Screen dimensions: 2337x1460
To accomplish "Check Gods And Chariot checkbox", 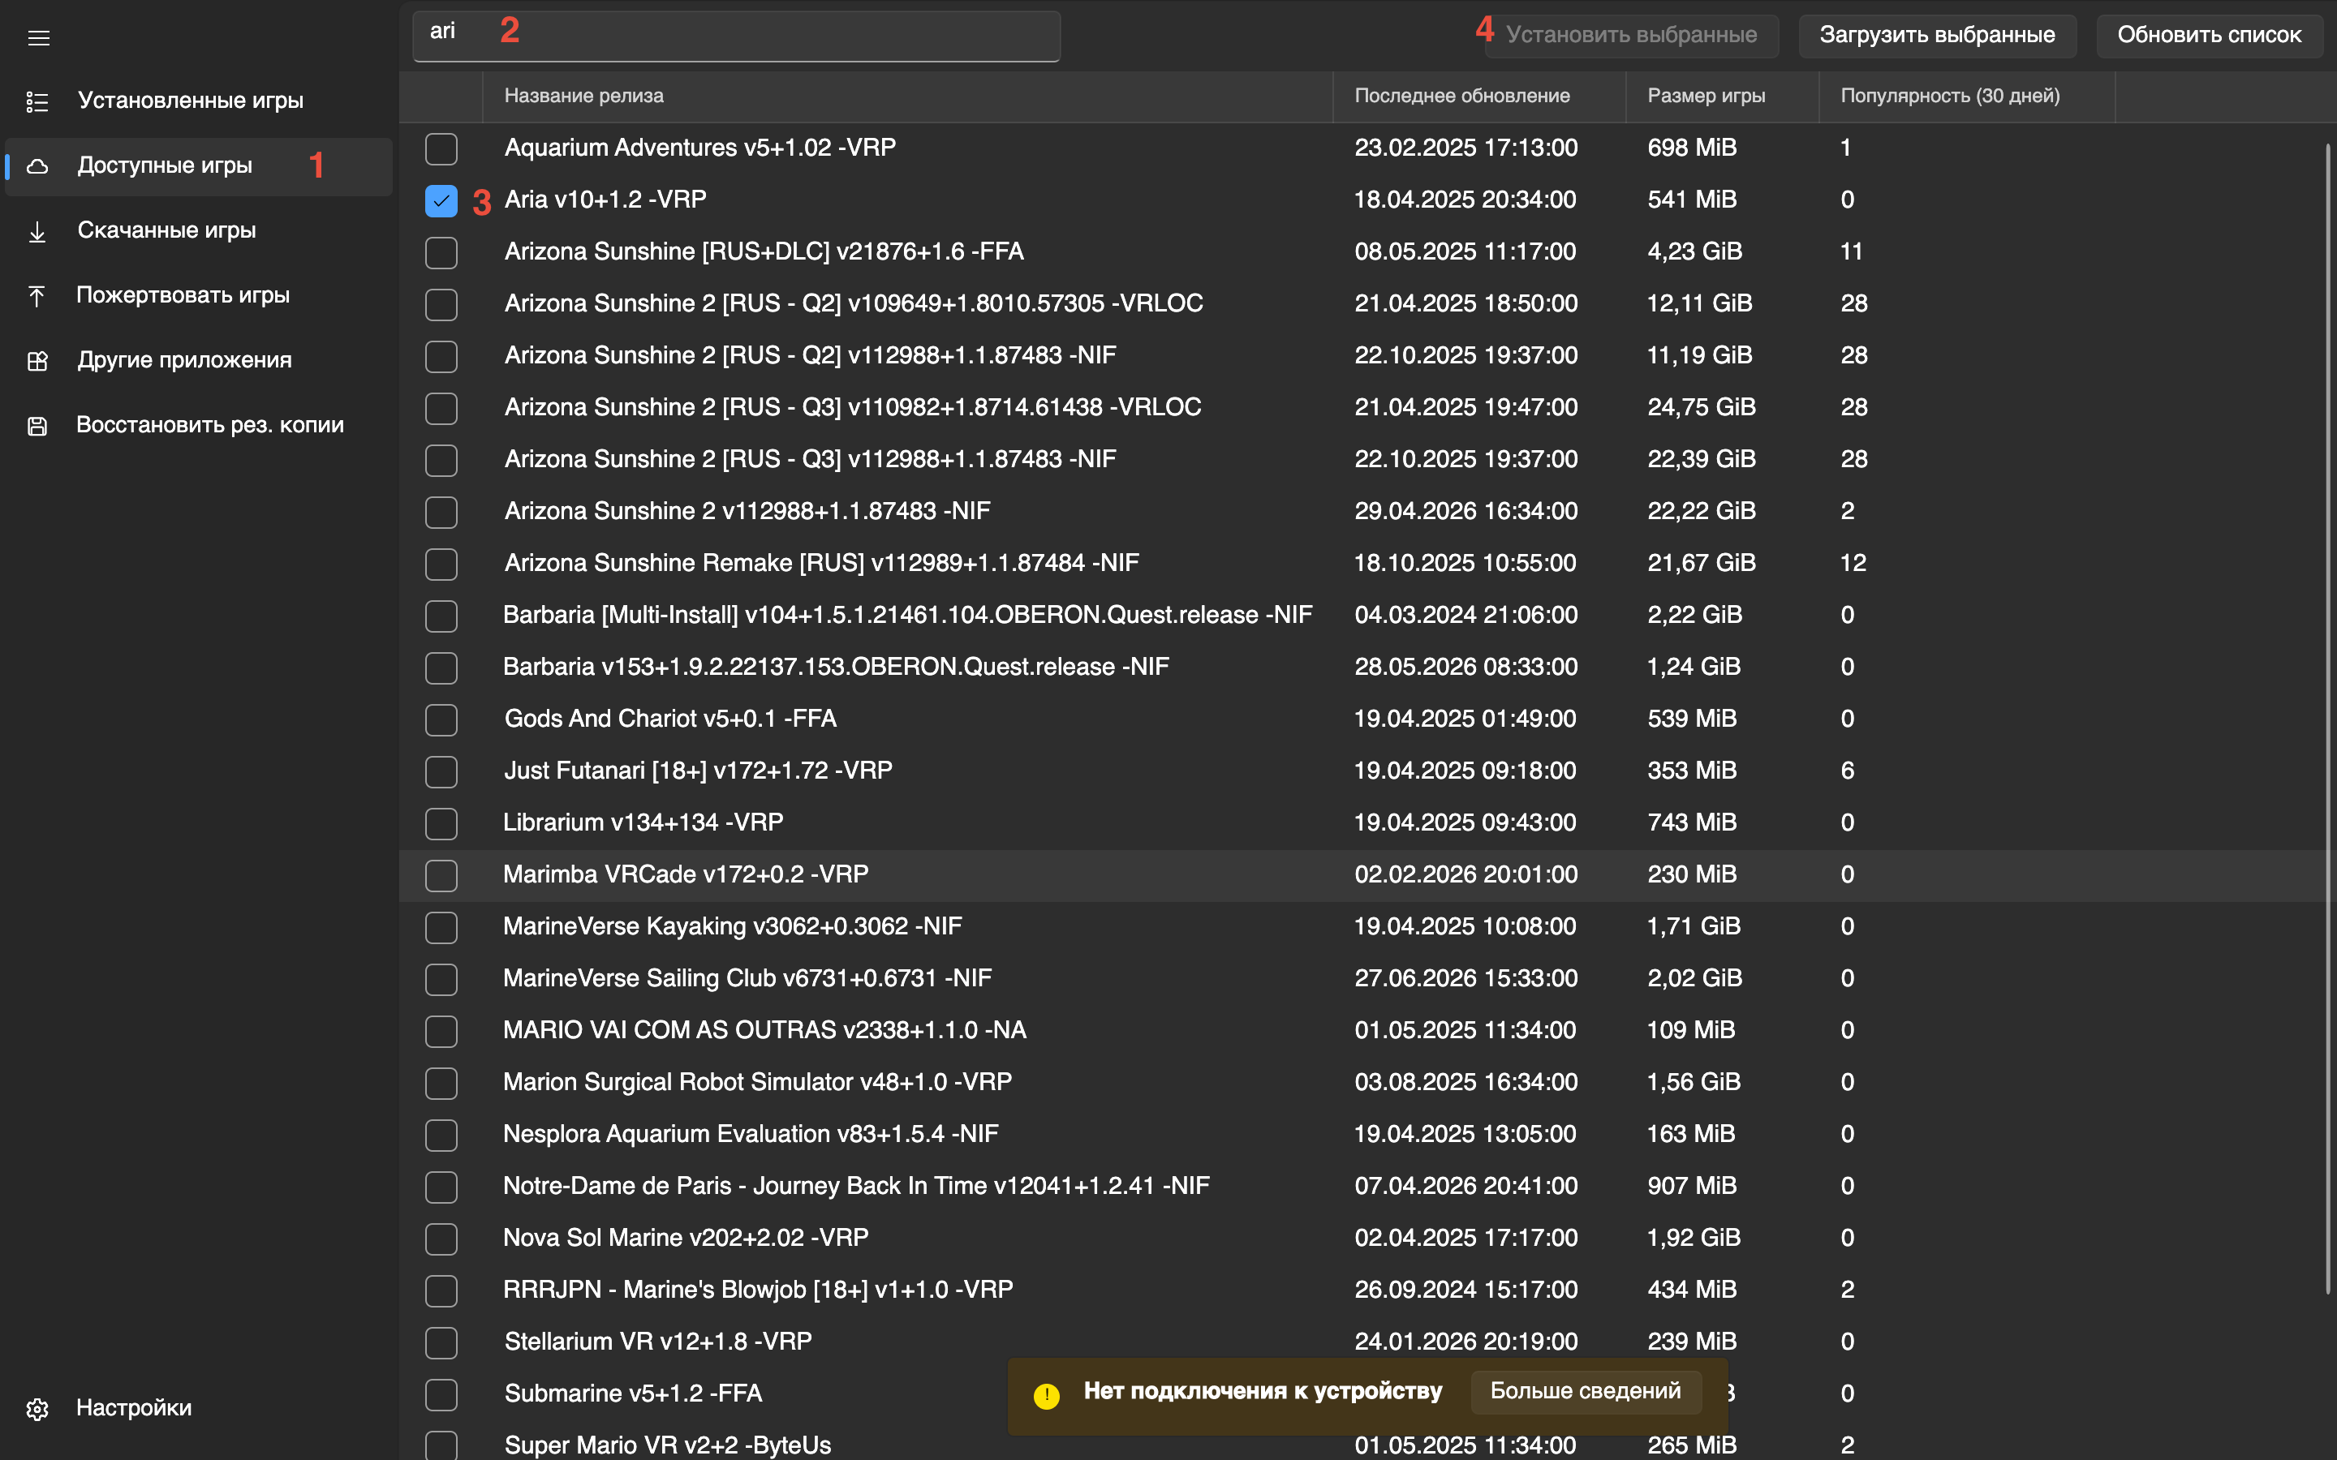I will [x=441, y=719].
